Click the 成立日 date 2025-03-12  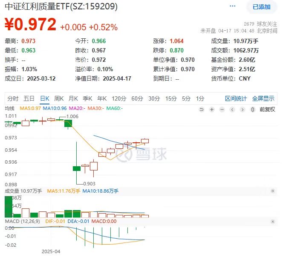(x=41, y=78)
